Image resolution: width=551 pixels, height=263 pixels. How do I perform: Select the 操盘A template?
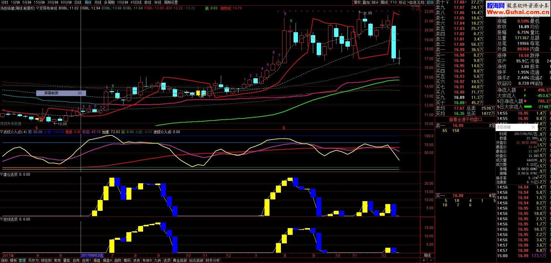click(107, 260)
